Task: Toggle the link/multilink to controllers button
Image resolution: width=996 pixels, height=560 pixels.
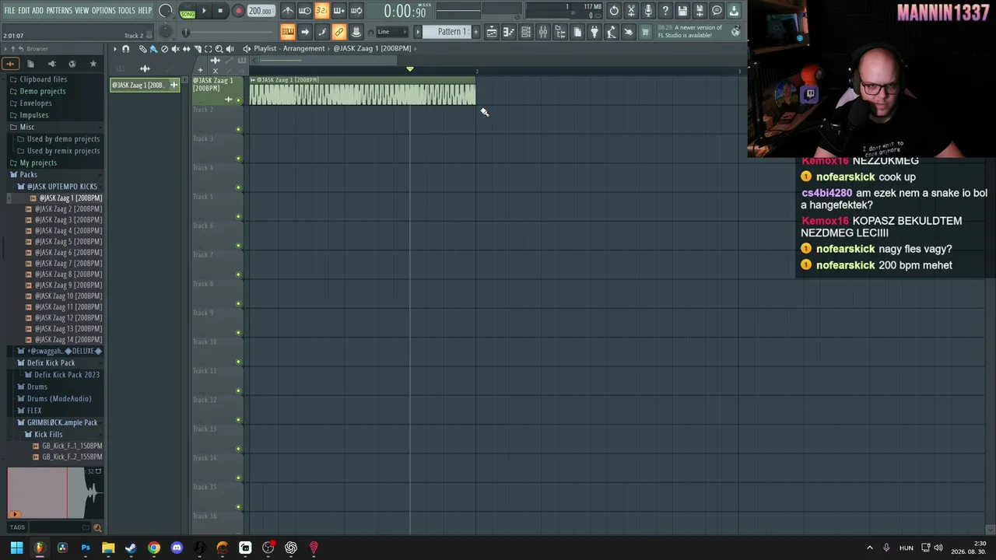Action: click(x=338, y=32)
